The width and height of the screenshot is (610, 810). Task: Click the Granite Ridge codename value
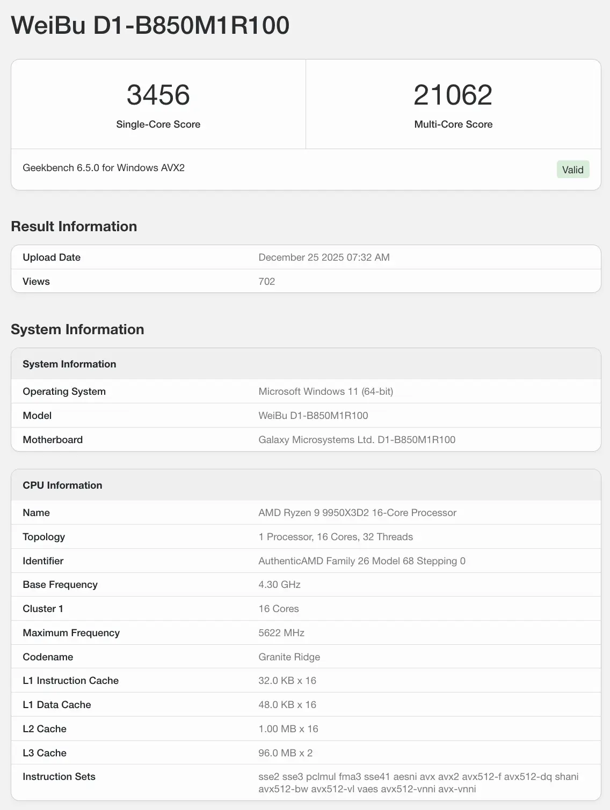click(x=289, y=657)
